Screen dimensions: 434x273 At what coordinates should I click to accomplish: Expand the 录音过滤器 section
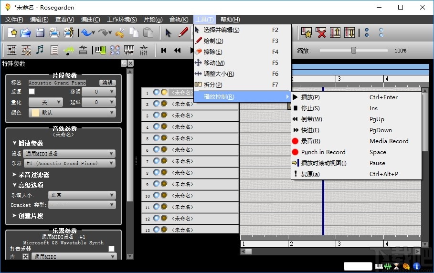[31, 175]
